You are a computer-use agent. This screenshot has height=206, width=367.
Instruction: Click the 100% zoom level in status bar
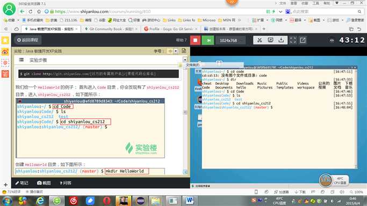click(356, 192)
